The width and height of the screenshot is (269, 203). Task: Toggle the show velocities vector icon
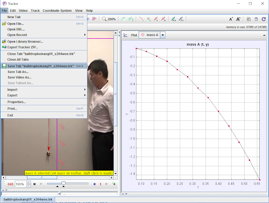tap(156, 19)
